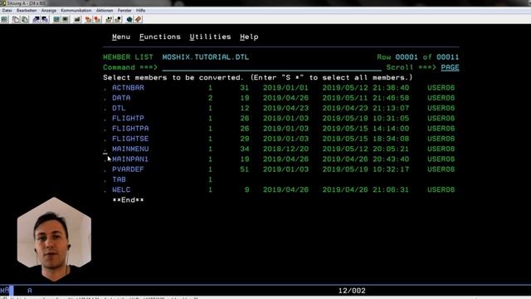Screen dimensions: 531x299
Task: Open the ISPF Functions action bar item
Action: point(160,37)
